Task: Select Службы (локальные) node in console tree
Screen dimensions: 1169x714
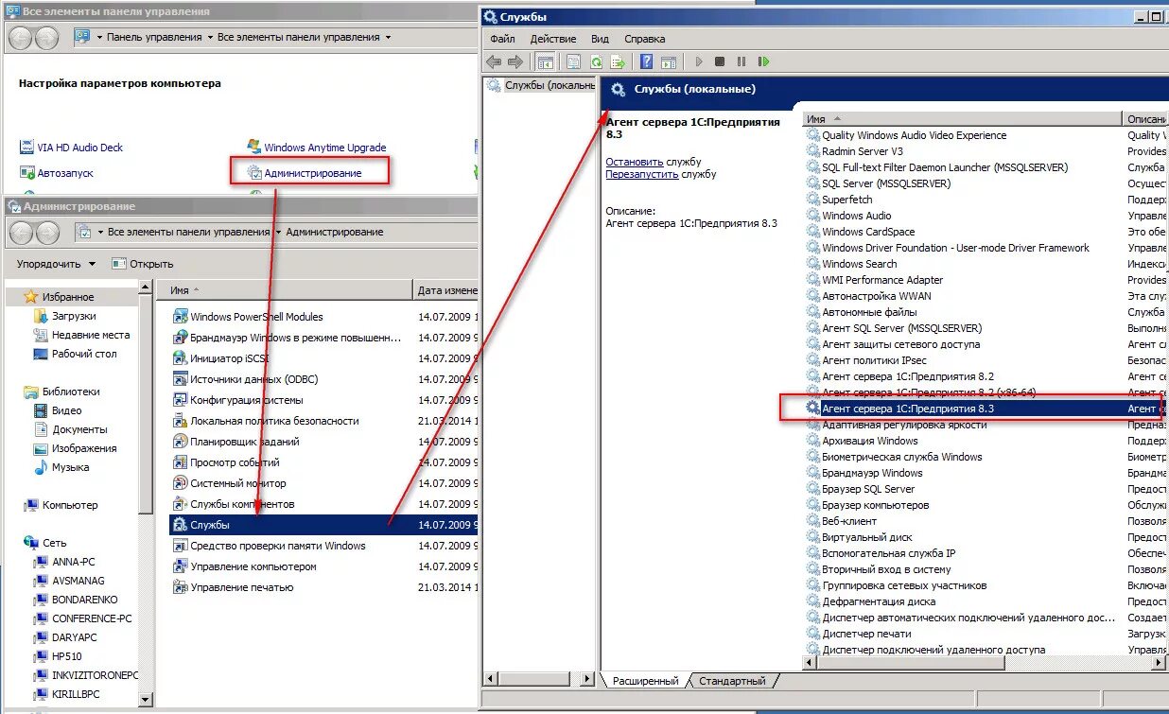Action: [541, 85]
